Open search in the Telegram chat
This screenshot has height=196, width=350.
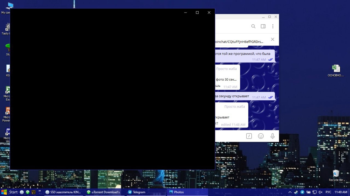(253, 26)
